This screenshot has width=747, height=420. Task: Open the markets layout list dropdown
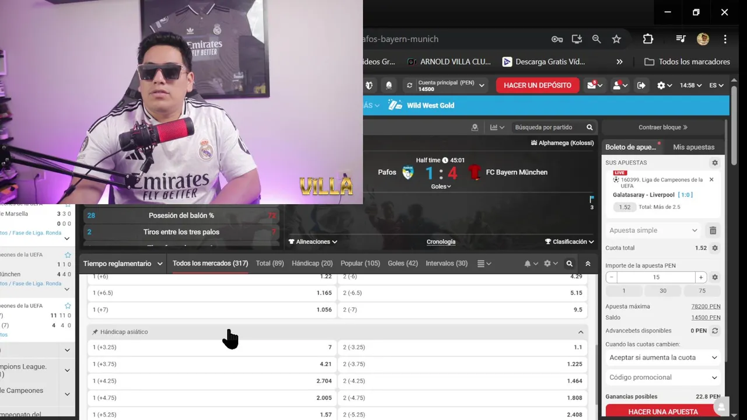[x=484, y=264]
